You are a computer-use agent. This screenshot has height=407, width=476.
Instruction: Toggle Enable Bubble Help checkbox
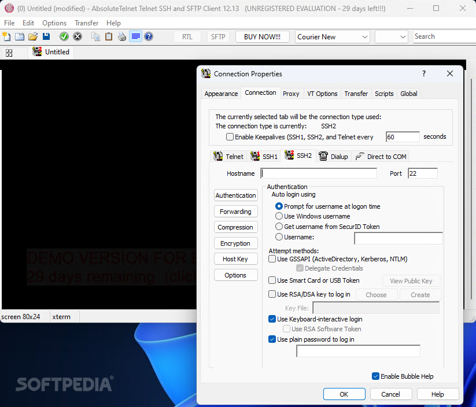[375, 376]
